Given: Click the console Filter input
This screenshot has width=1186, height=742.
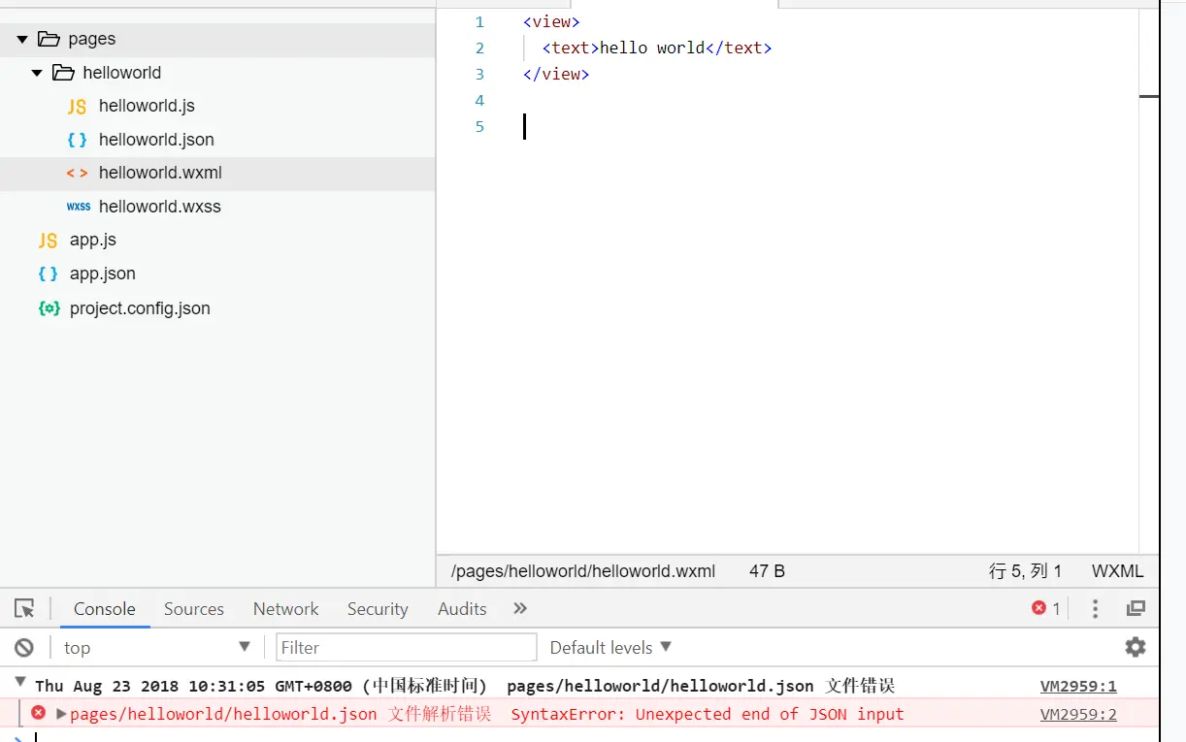Looking at the screenshot, I should [407, 648].
